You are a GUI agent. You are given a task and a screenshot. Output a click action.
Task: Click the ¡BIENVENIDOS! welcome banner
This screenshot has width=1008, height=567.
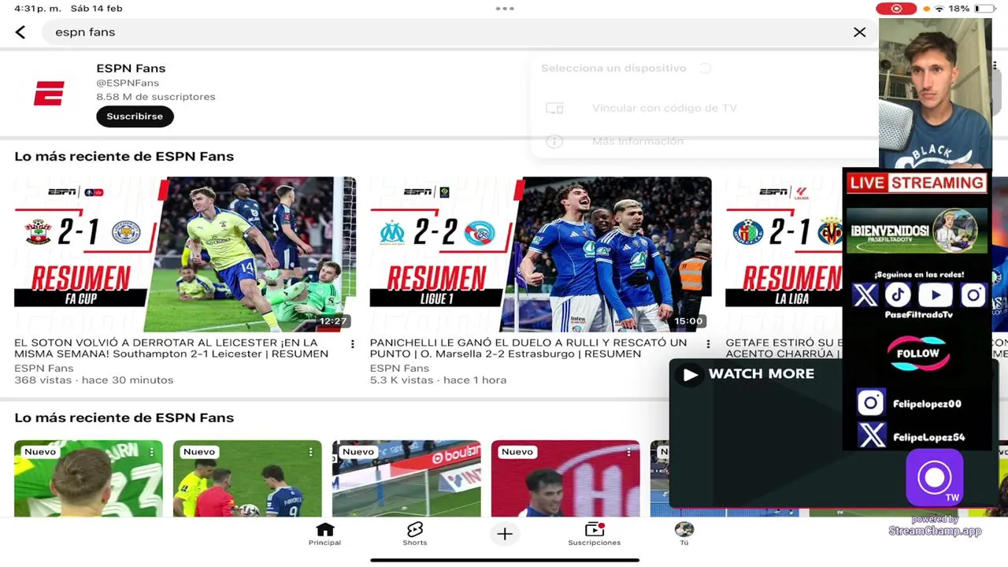coord(917,232)
